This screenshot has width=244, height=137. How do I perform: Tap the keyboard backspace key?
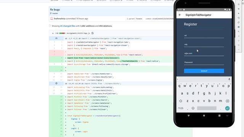(x=227, y=101)
